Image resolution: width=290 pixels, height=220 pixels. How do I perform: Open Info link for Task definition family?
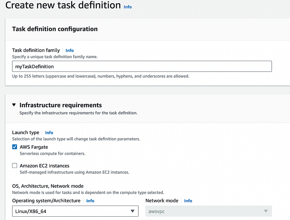(70, 50)
